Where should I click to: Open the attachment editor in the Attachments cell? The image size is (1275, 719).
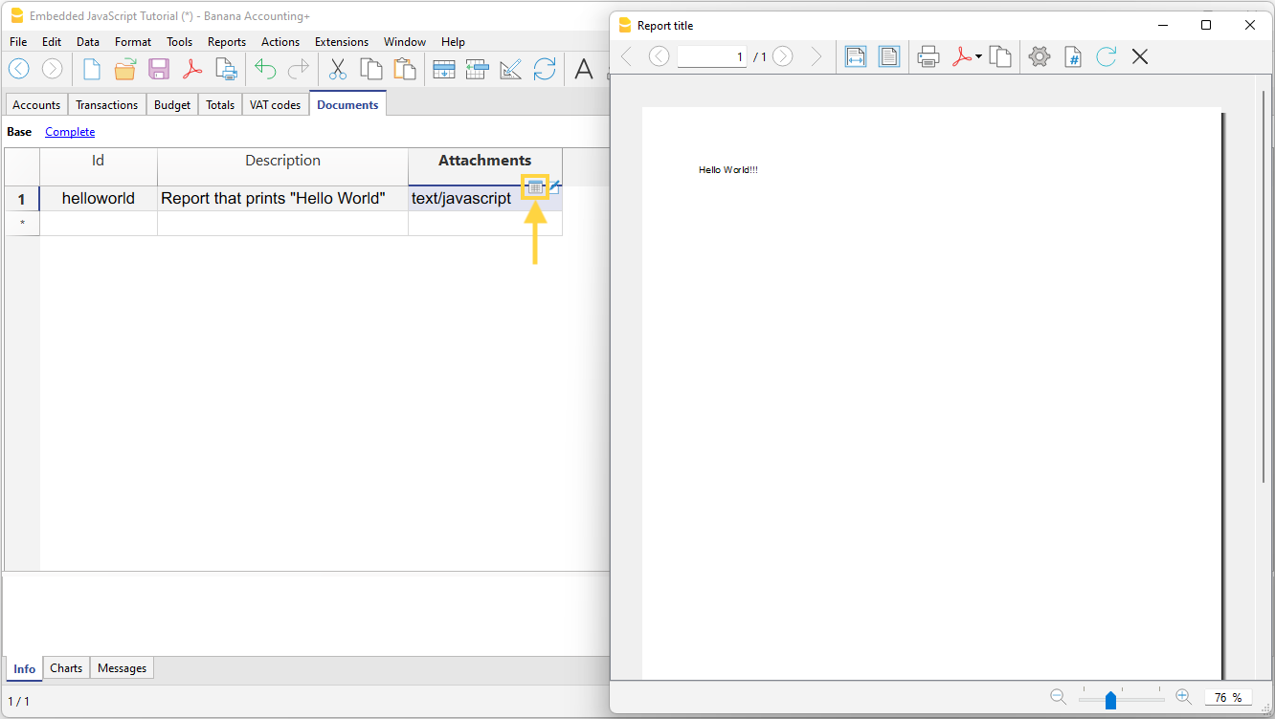534,186
